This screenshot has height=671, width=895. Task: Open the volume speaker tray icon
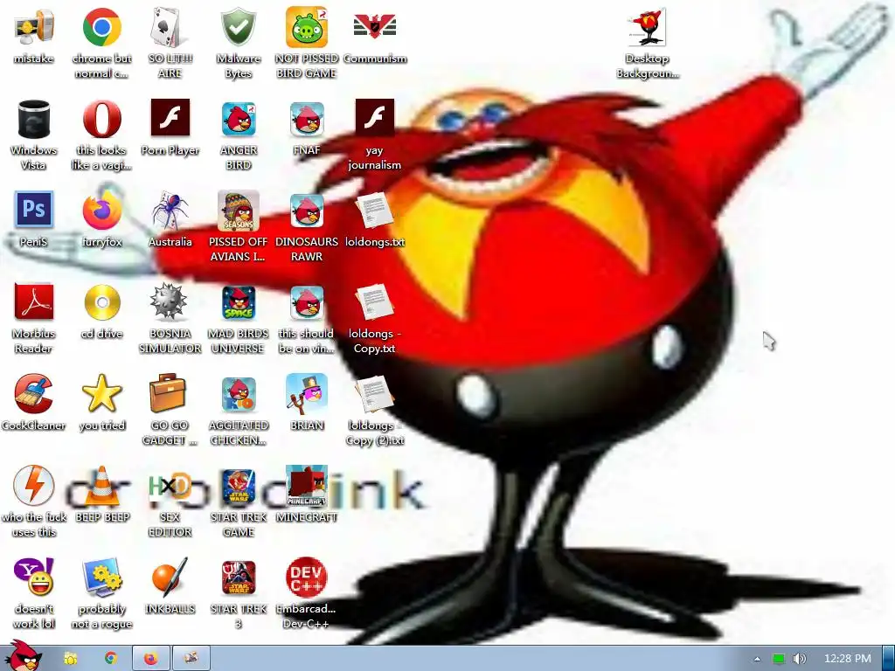pyautogui.click(x=801, y=659)
